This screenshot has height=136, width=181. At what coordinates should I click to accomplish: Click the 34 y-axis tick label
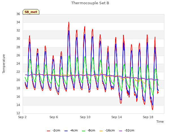click(x=18, y=22)
